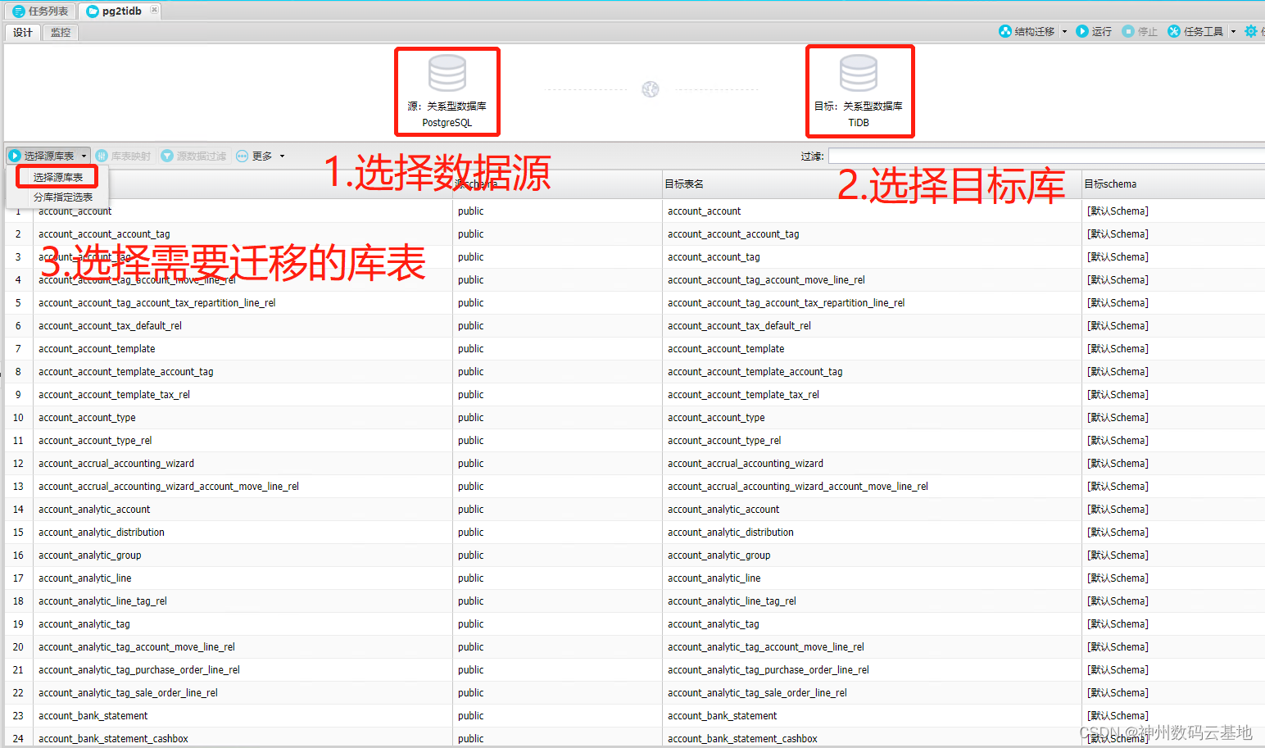Click the 库表映射 mapping icon
Viewport: 1265px width, 748px height.
point(102,156)
